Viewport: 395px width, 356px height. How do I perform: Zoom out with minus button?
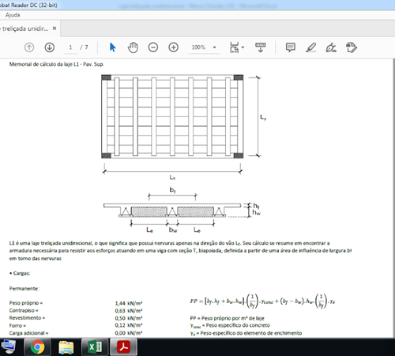pos(153,47)
